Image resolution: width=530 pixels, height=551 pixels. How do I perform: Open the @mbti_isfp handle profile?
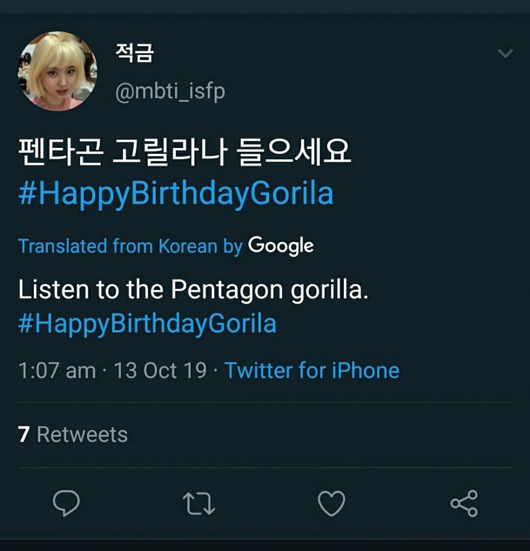[x=170, y=91]
